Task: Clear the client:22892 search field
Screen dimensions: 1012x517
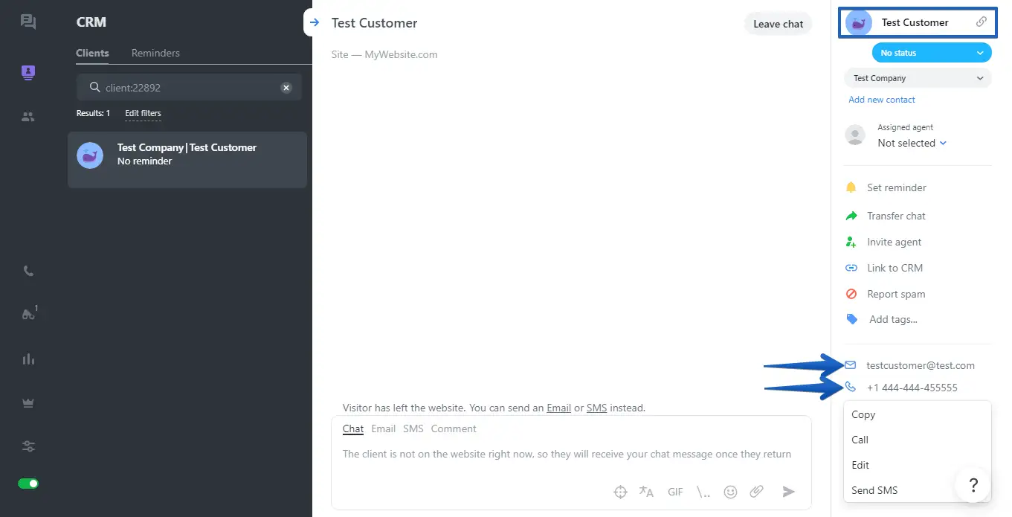Action: [286, 87]
